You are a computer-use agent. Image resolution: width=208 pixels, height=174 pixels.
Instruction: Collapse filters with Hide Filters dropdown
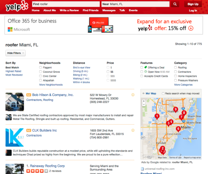click(x=15, y=53)
